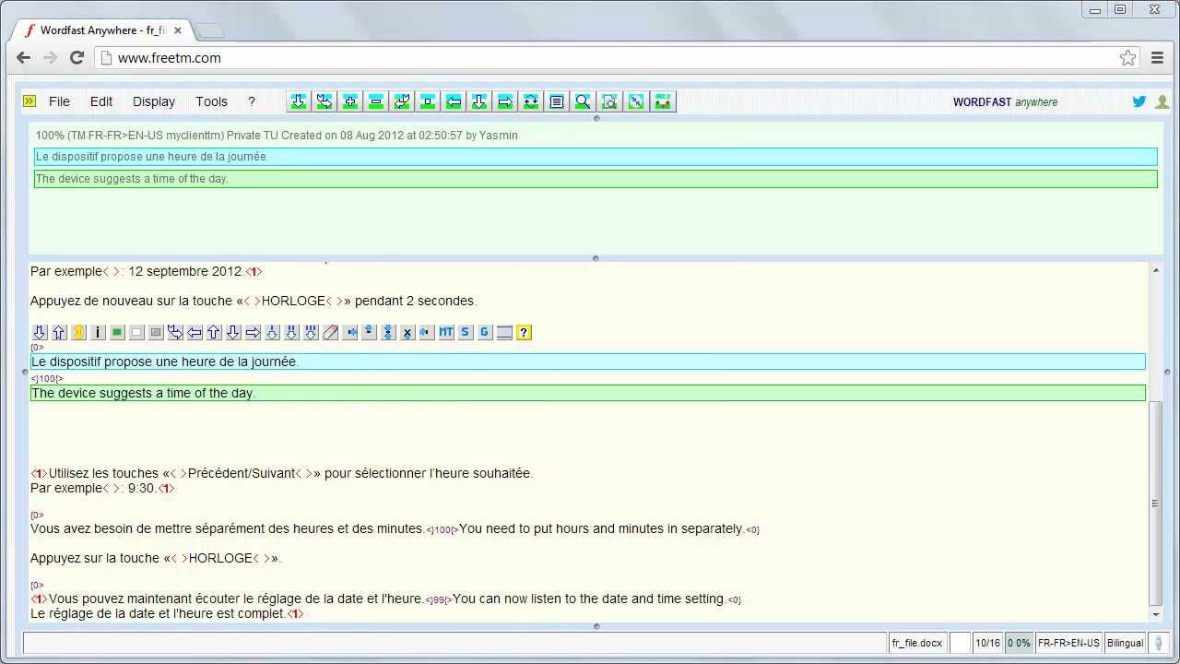
Task: Click the document scrollbar up arrow
Action: (x=1156, y=268)
